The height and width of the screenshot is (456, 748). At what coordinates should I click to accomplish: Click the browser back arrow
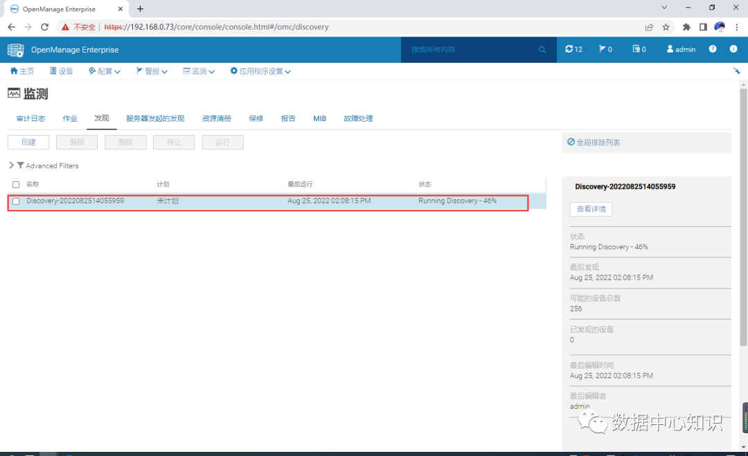(x=12, y=27)
